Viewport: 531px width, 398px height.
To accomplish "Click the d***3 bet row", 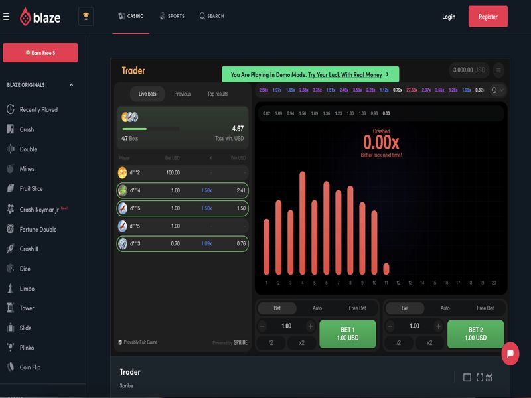I will click(x=183, y=243).
